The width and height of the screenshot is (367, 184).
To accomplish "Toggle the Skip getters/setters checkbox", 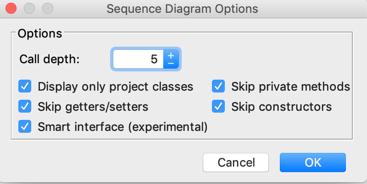I will point(25,107).
